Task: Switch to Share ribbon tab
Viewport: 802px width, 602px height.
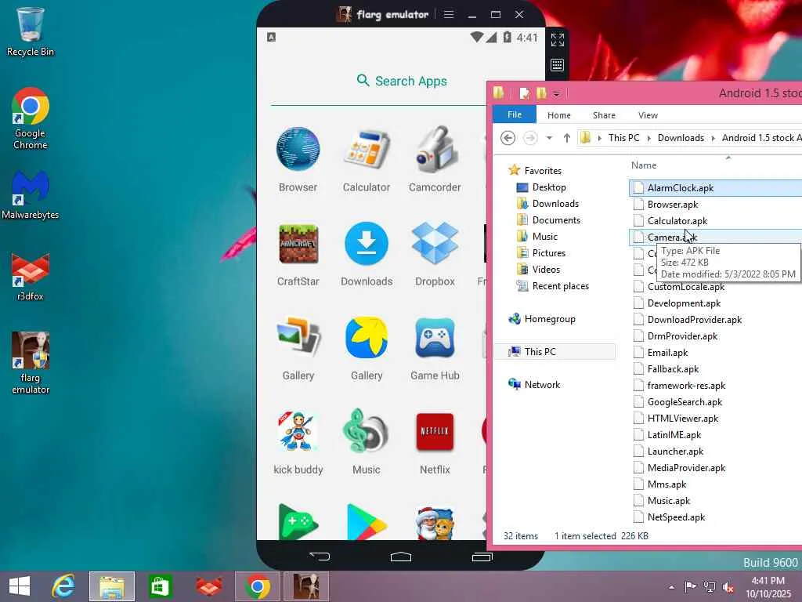Action: coord(604,115)
